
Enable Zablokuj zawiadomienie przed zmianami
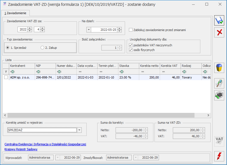131,30
